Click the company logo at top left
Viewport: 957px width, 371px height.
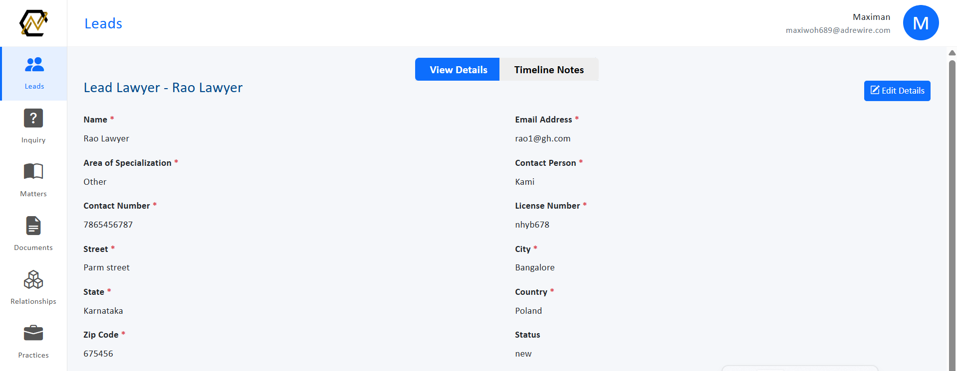[33, 23]
